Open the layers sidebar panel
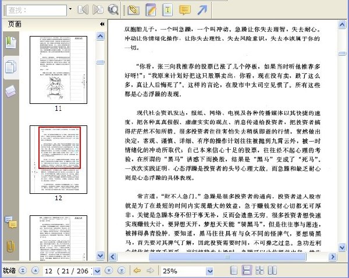Image resolution: width=349 pixels, height=278 pixels. point(10,91)
